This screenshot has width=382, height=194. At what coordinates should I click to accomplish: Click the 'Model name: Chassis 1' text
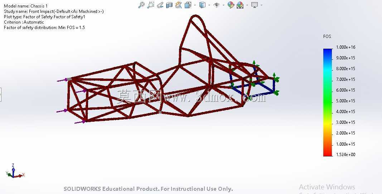tap(25, 6)
